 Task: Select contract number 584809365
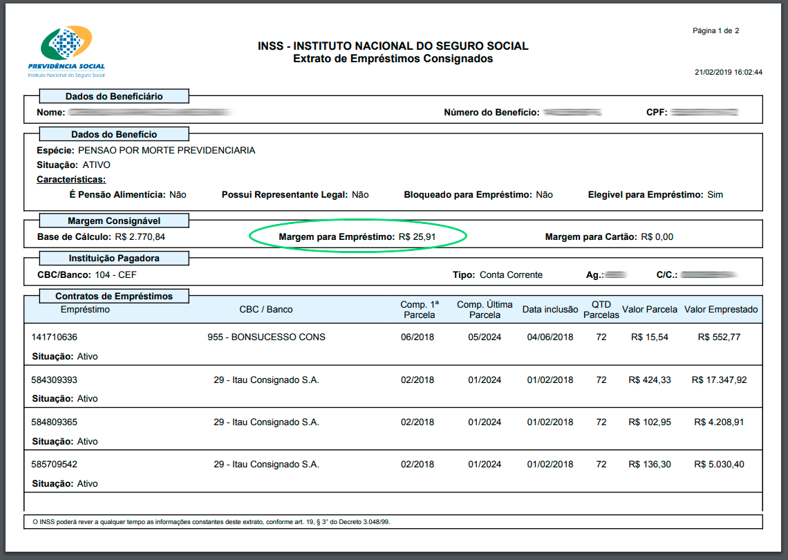tap(55, 422)
